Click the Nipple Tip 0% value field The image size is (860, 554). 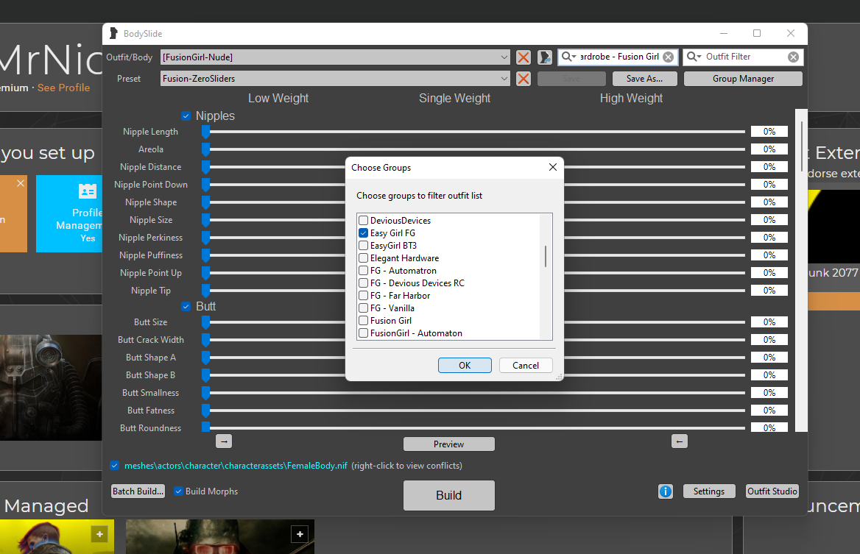[x=769, y=291]
